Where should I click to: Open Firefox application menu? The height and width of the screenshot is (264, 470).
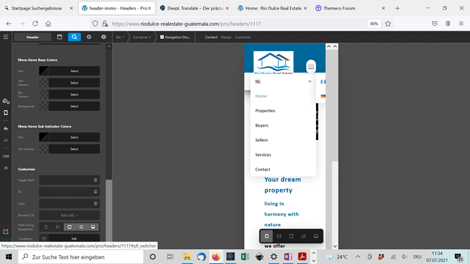click(x=461, y=24)
